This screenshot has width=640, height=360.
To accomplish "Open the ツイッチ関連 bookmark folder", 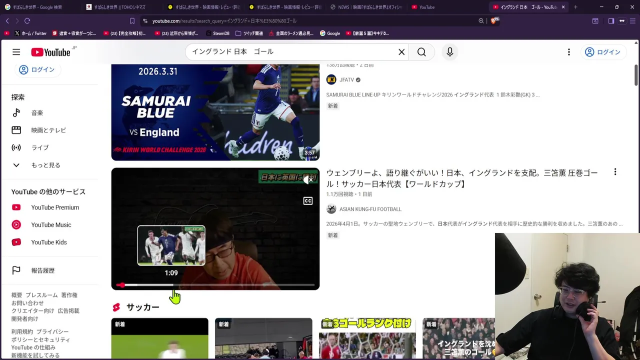I will [249, 33].
